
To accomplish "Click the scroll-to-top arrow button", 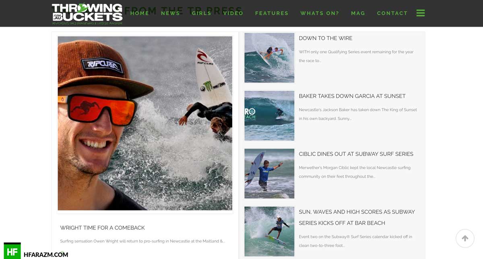I will pyautogui.click(x=465, y=238).
